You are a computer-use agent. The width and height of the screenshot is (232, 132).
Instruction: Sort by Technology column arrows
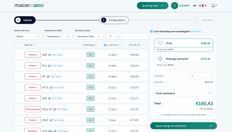click(96, 45)
